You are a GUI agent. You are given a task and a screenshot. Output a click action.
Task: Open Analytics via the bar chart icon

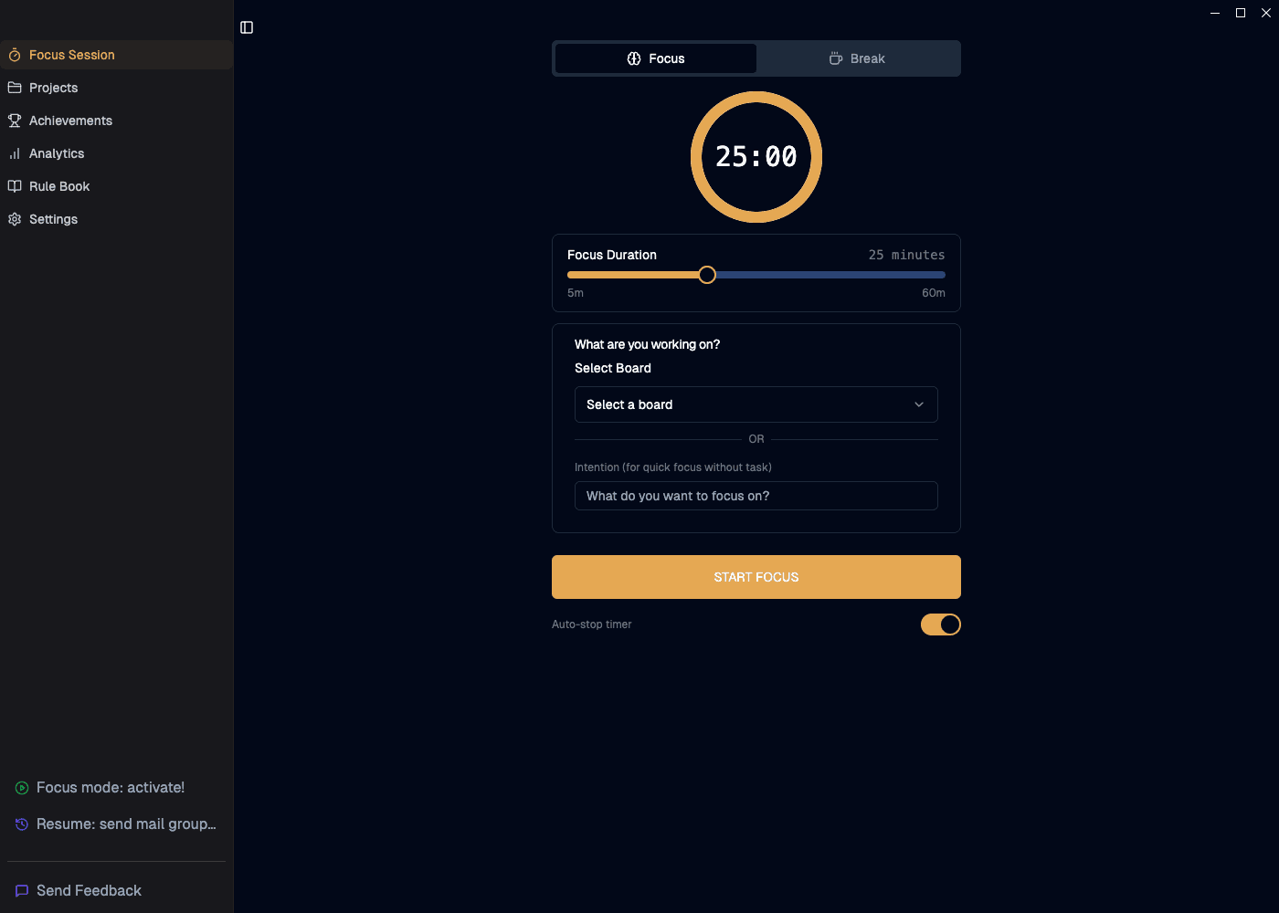pos(15,153)
